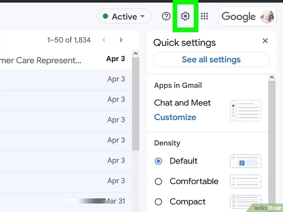Select the Compact density option
The height and width of the screenshot is (212, 283).
[x=180, y=202]
